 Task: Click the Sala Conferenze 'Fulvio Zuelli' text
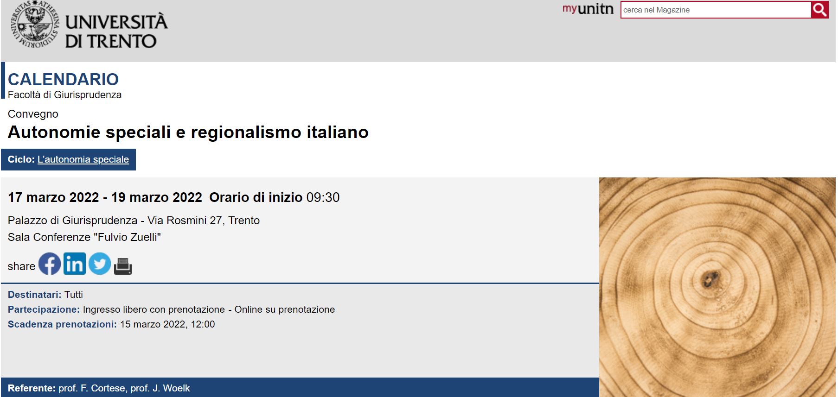pos(84,237)
